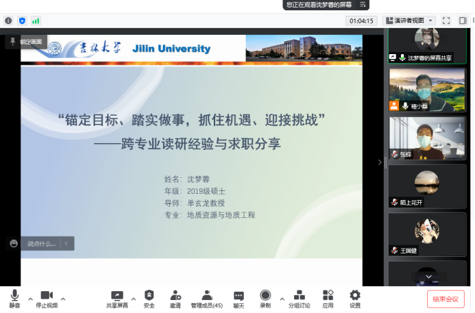475x313 pixels.
Task: Mute the microphone (静音)
Action: point(14,298)
